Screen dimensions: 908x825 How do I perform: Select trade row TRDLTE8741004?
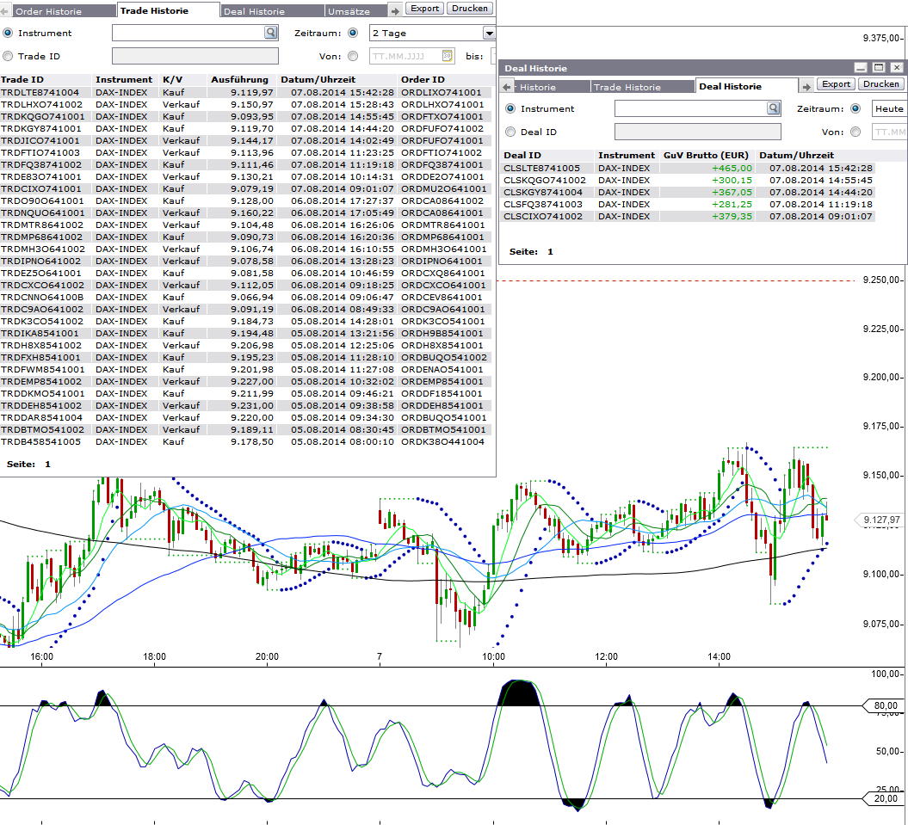tap(245, 92)
